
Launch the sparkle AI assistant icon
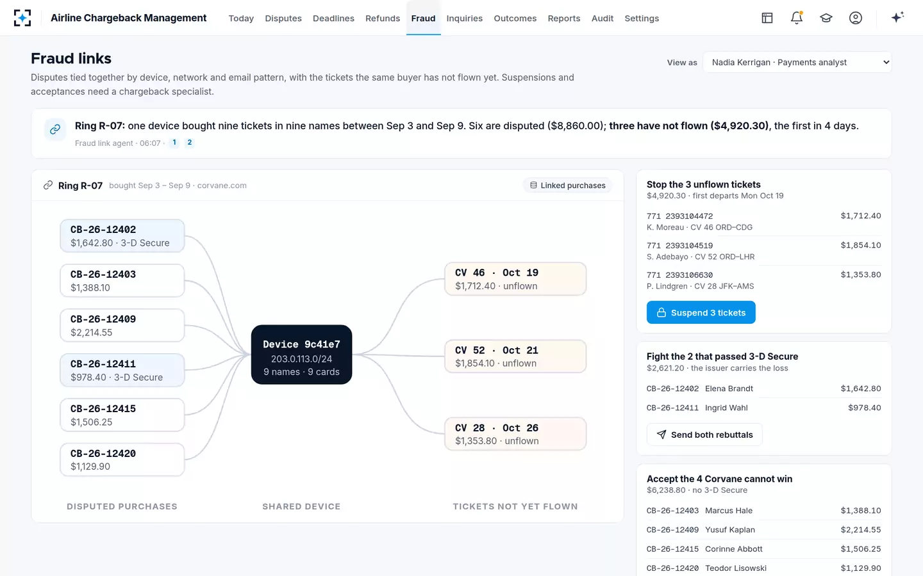[x=897, y=17]
